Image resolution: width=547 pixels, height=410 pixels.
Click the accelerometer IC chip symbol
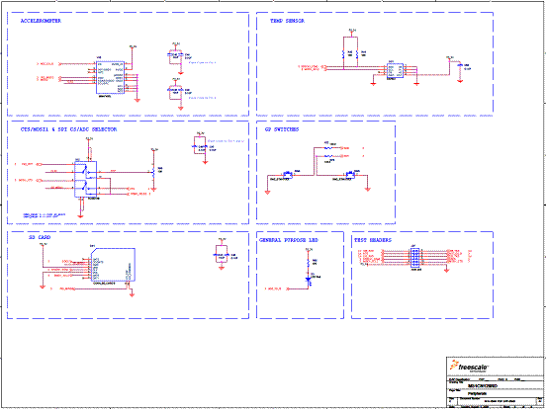tap(110, 77)
